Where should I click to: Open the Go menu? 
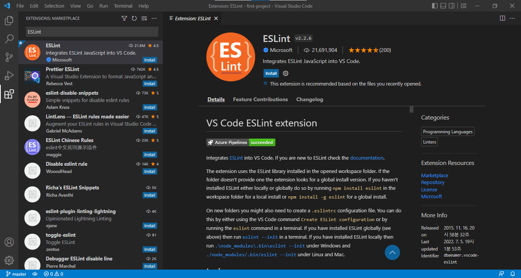point(90,6)
